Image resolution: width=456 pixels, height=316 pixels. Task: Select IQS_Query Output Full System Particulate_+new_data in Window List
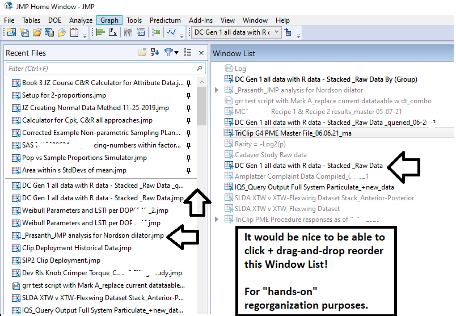pyautogui.click(x=310, y=187)
